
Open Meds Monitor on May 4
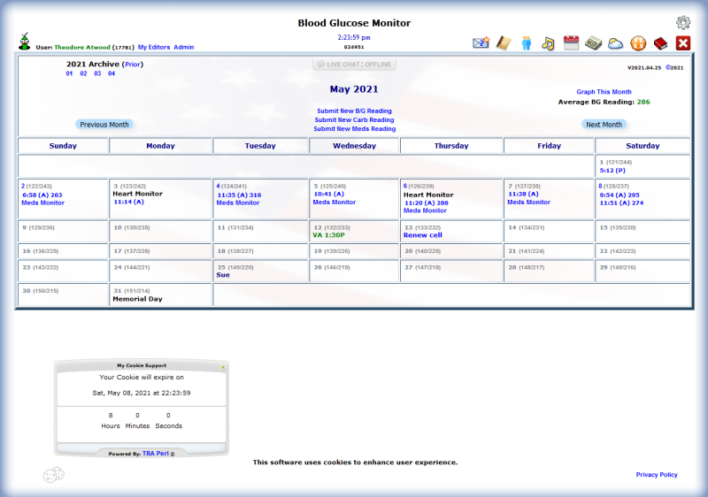coord(238,203)
